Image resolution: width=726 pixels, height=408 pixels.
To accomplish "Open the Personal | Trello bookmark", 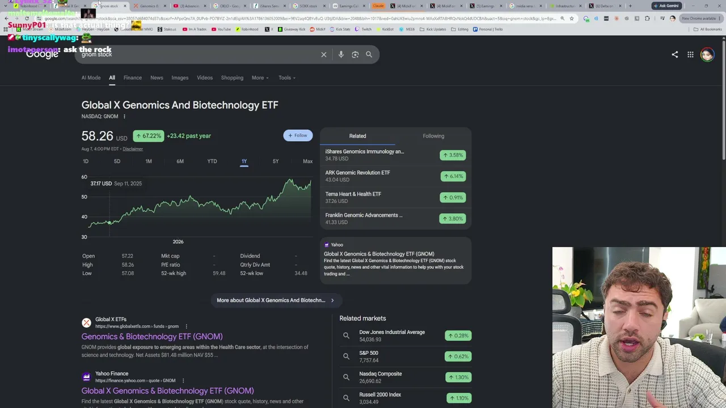I will [x=488, y=29].
